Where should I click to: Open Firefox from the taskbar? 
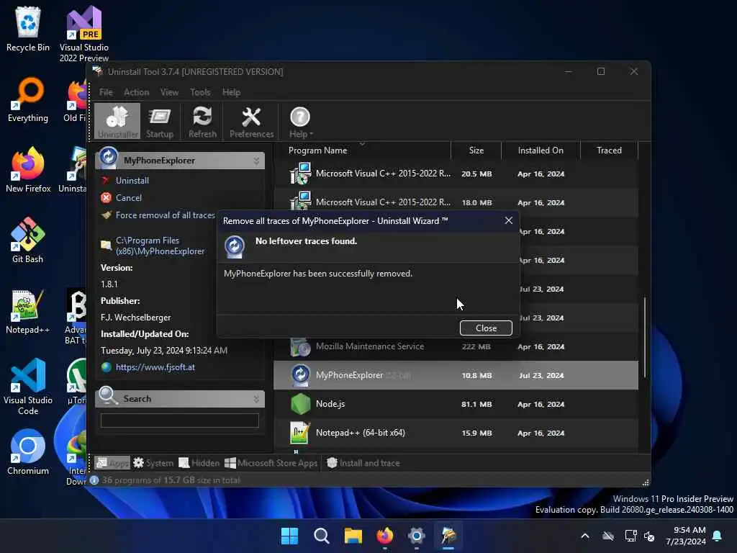tap(385, 536)
